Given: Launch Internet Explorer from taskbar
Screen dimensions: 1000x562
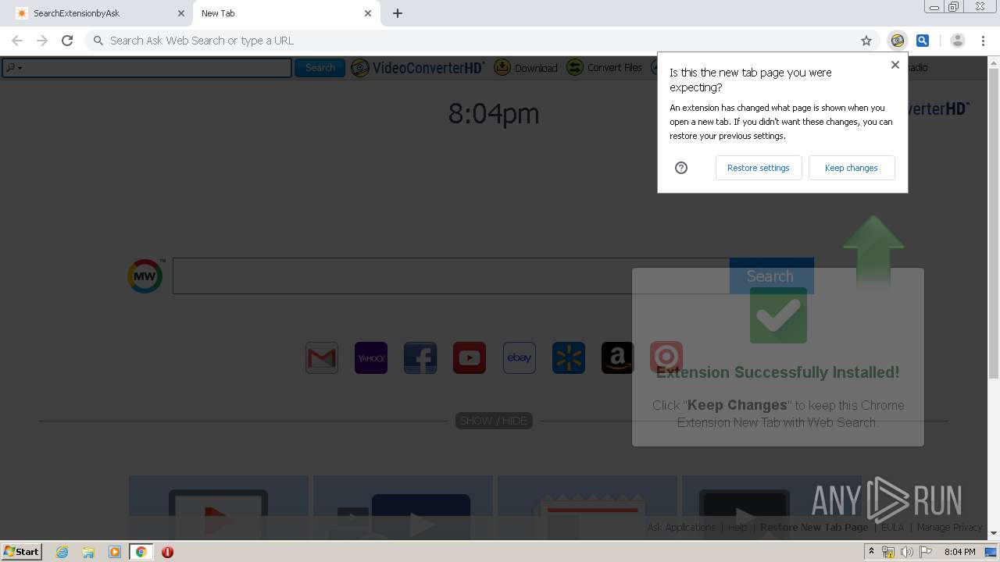Looking at the screenshot, I should [62, 552].
